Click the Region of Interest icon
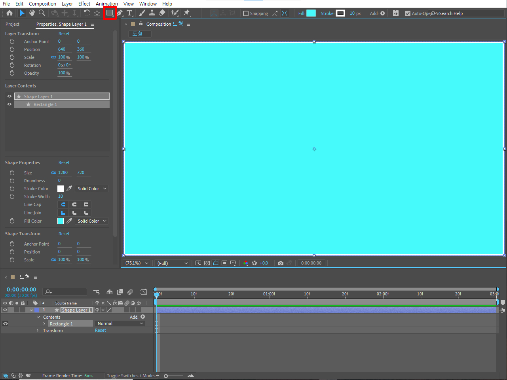Screen dimensions: 507x380 224,263
